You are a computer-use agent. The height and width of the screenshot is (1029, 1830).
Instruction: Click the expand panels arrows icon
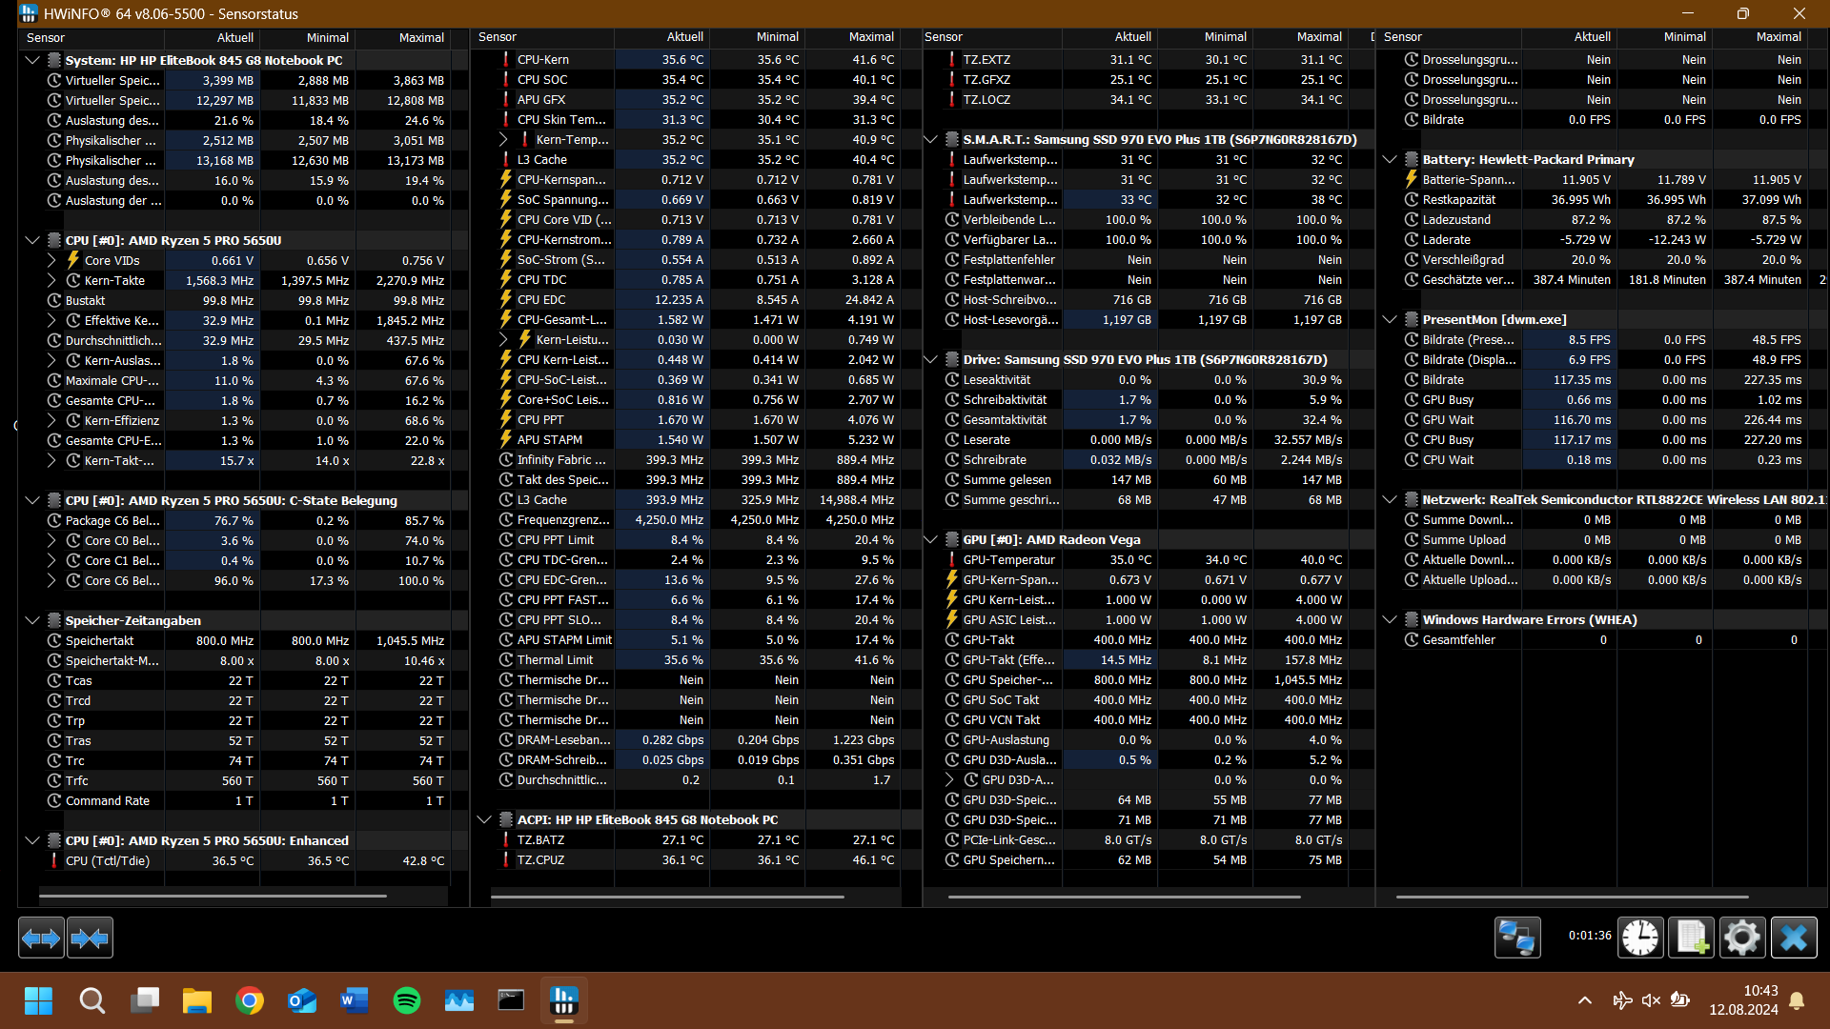tap(41, 938)
